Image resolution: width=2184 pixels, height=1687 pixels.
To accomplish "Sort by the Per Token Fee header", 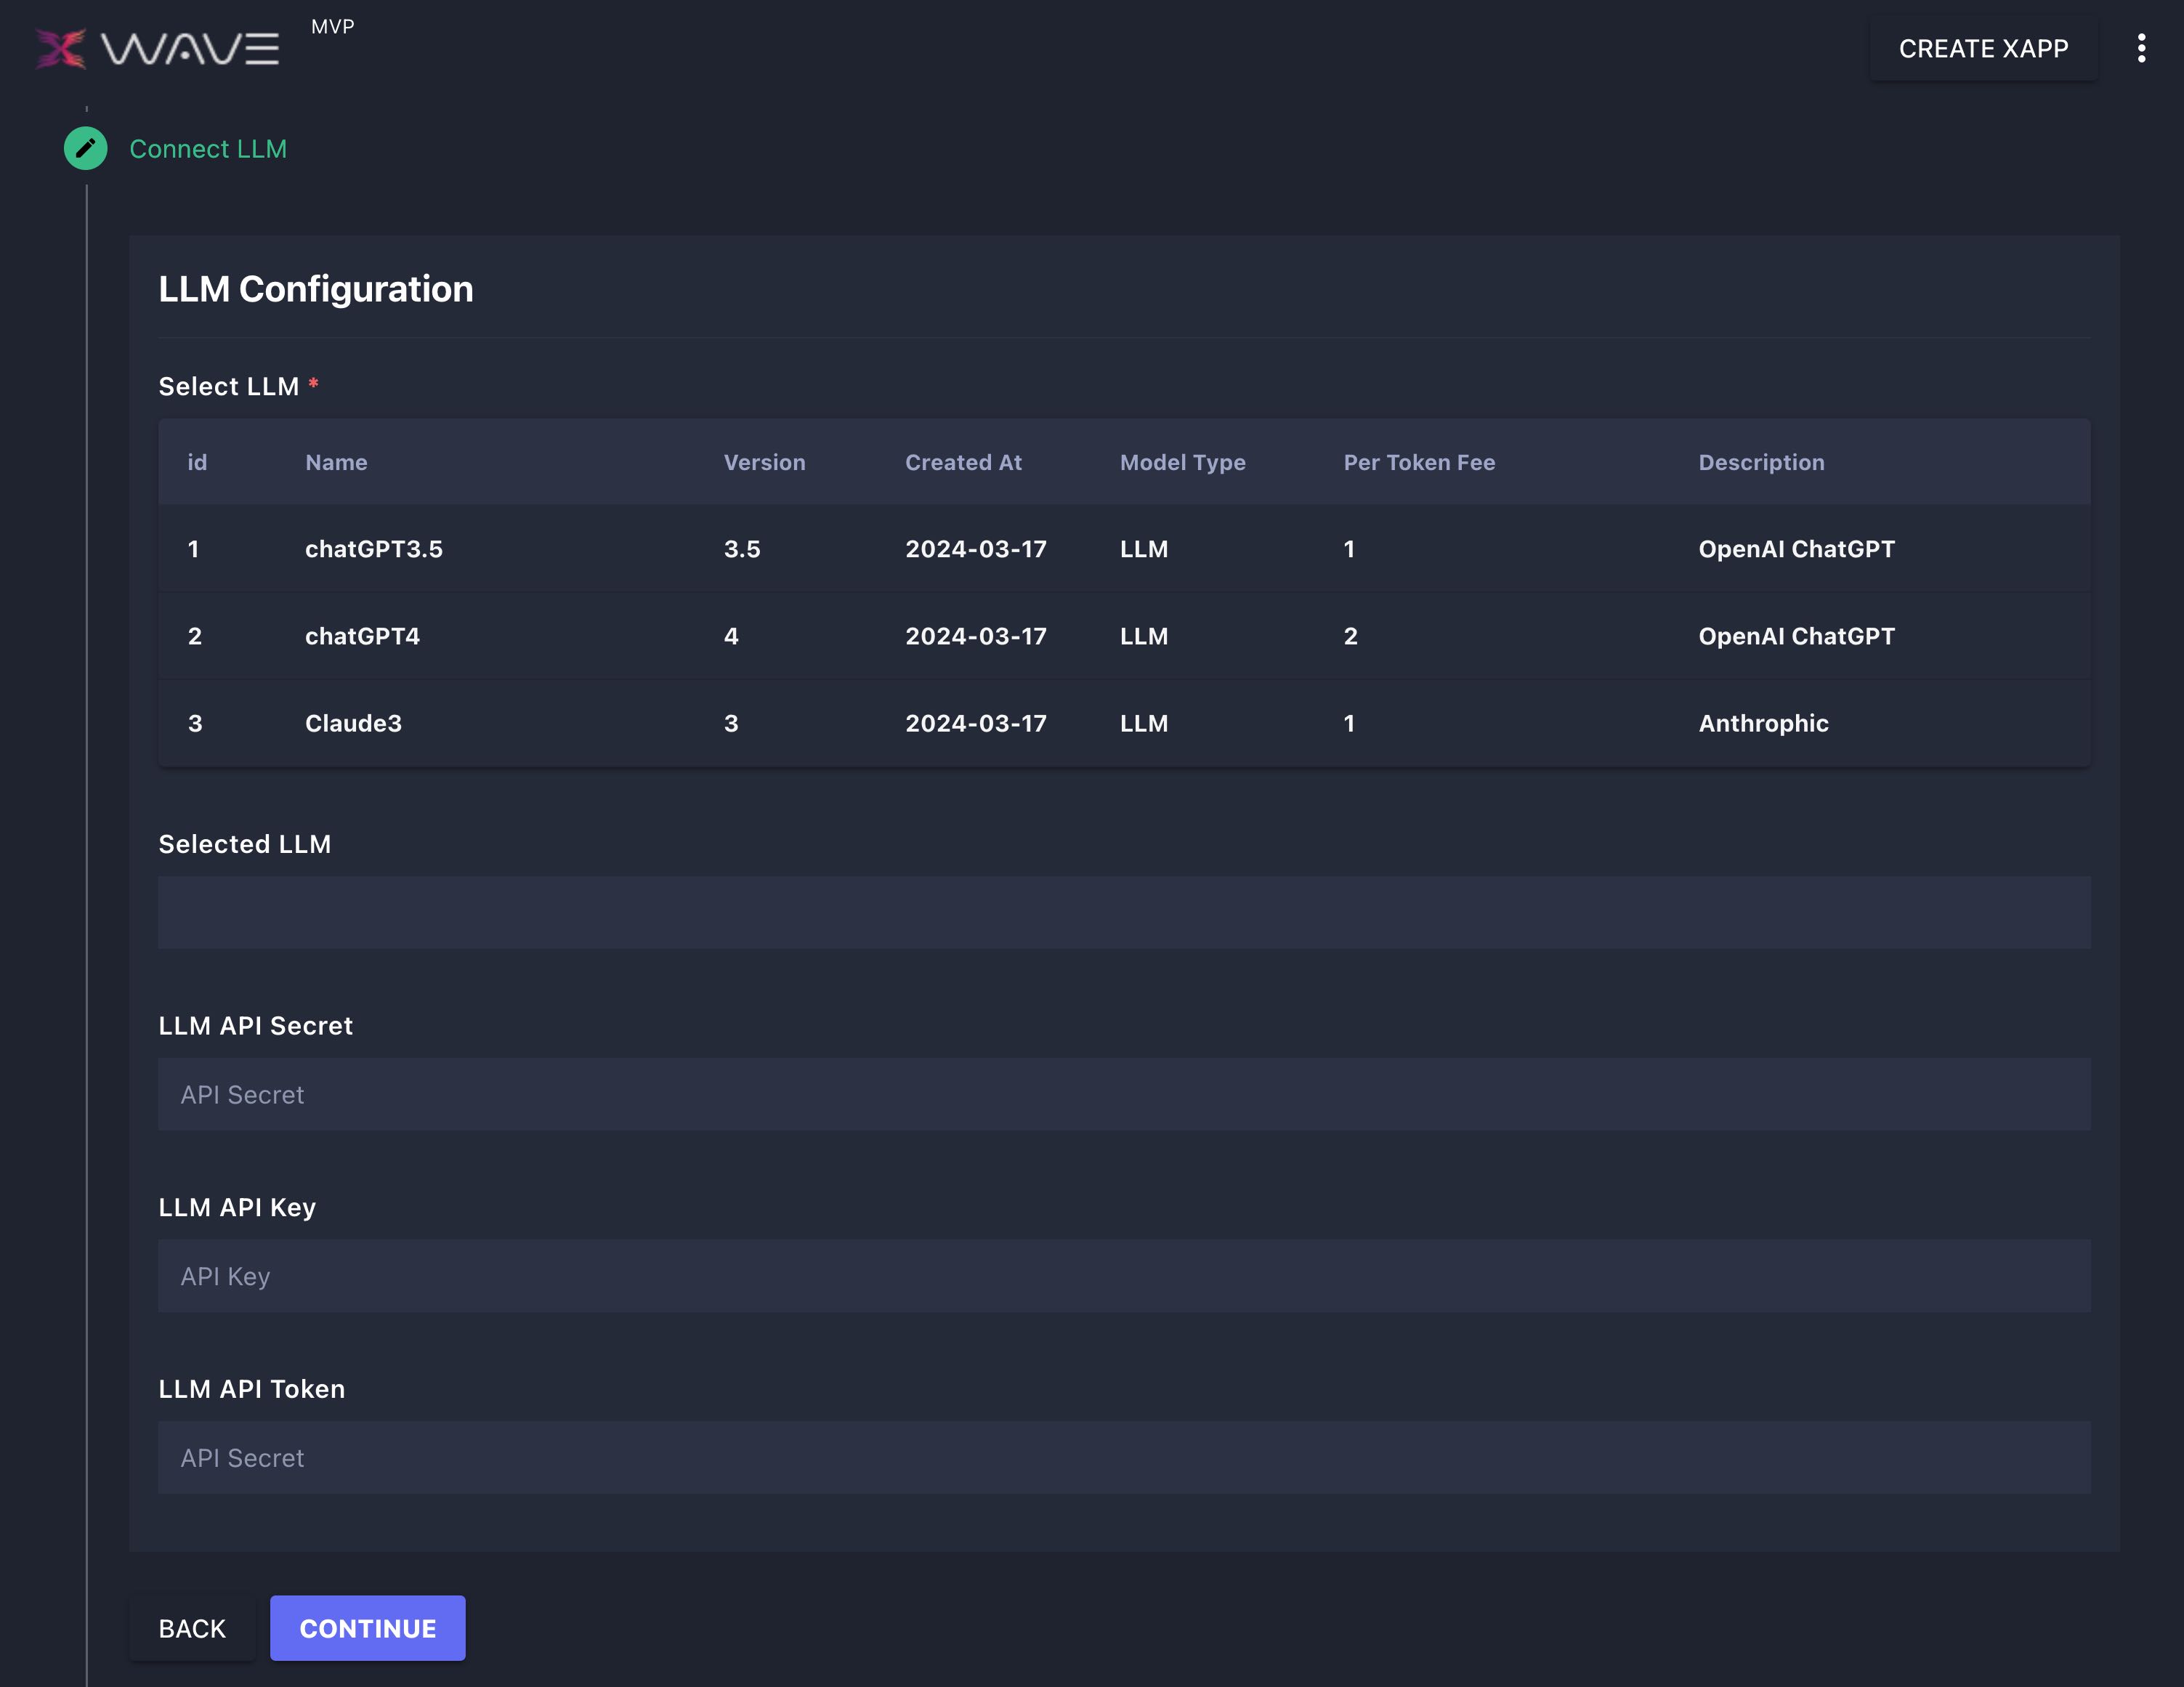I will pos(1419,462).
